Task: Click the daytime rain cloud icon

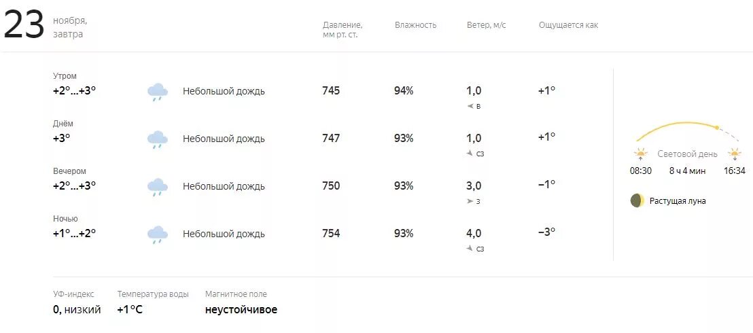Action: pyautogui.click(x=158, y=139)
